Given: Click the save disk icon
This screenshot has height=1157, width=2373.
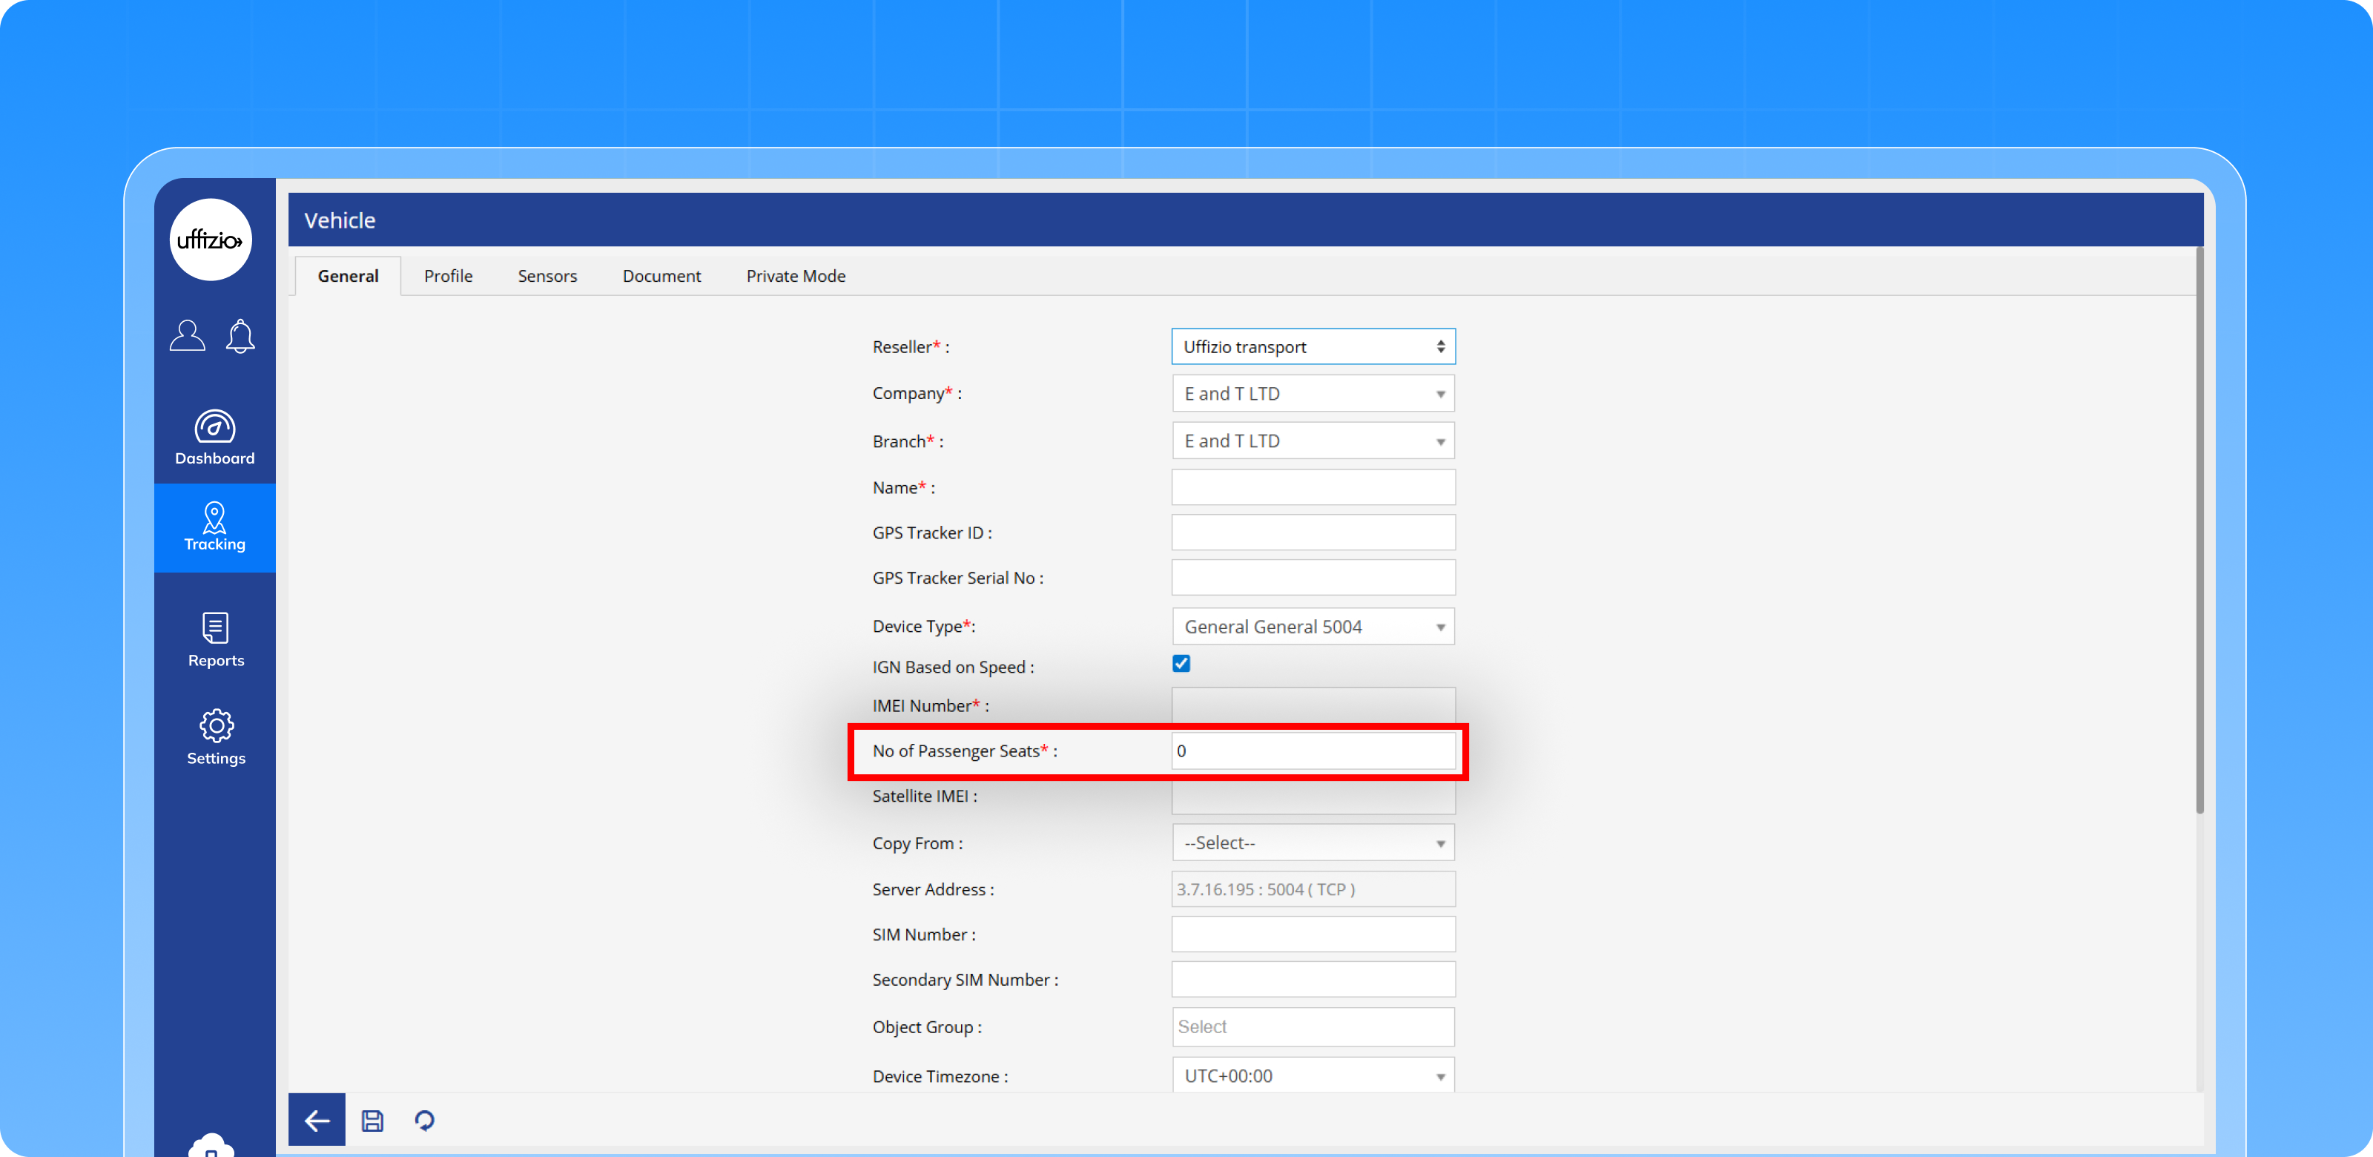Looking at the screenshot, I should pos(372,1120).
